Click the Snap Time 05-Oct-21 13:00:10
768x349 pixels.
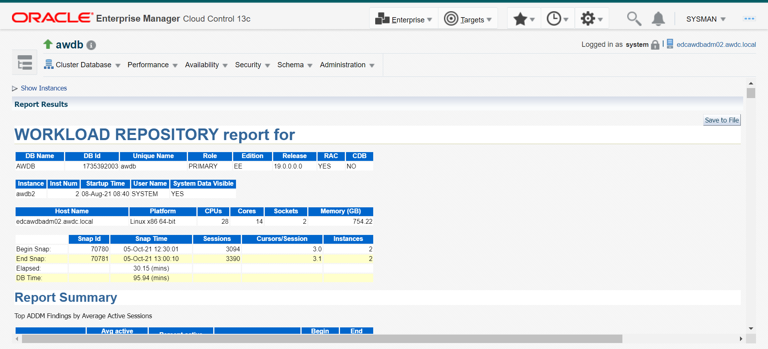point(151,259)
